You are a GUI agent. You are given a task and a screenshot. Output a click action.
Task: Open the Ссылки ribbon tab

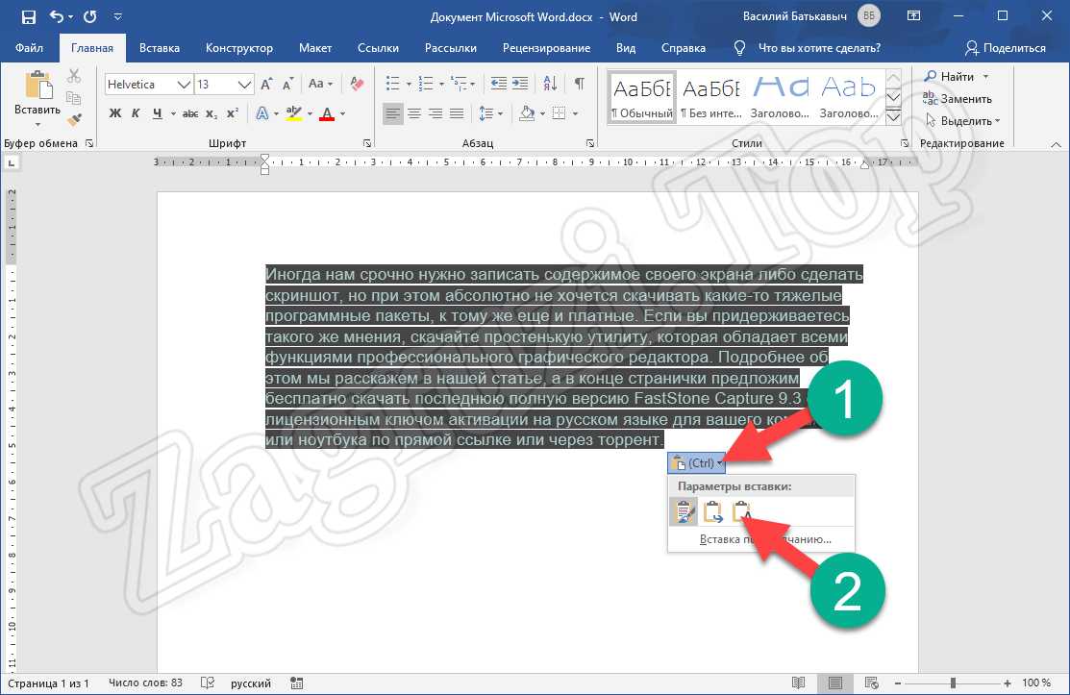(378, 48)
